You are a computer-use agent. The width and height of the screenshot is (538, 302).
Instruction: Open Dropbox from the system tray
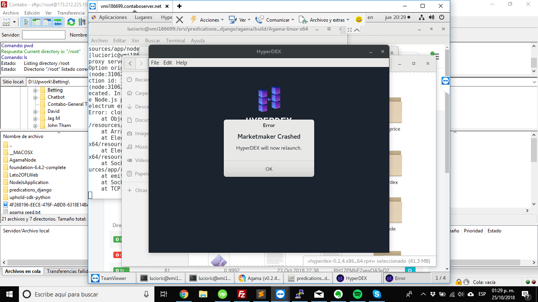pyautogui.click(x=433, y=295)
